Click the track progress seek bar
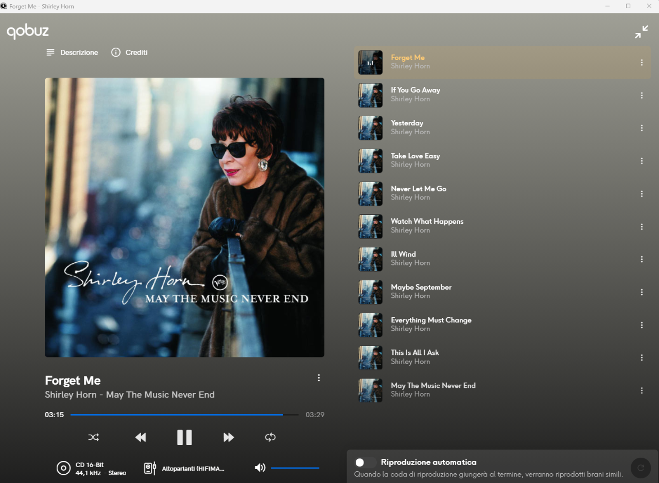 [x=184, y=415]
